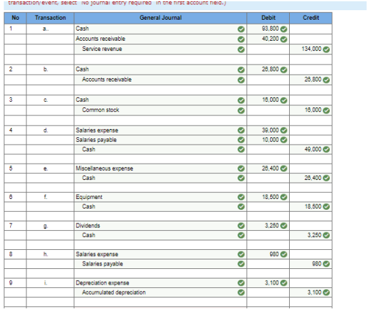Click the checkmark next to credit 3,100
The image size is (380, 309).
[326, 293]
